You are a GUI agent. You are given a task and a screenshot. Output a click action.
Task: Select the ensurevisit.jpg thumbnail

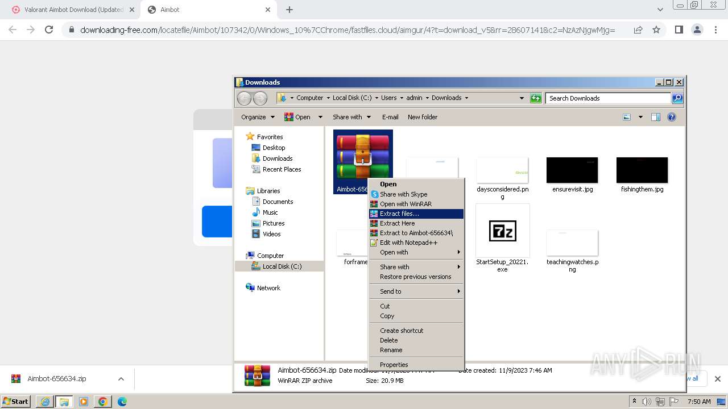[x=572, y=170]
